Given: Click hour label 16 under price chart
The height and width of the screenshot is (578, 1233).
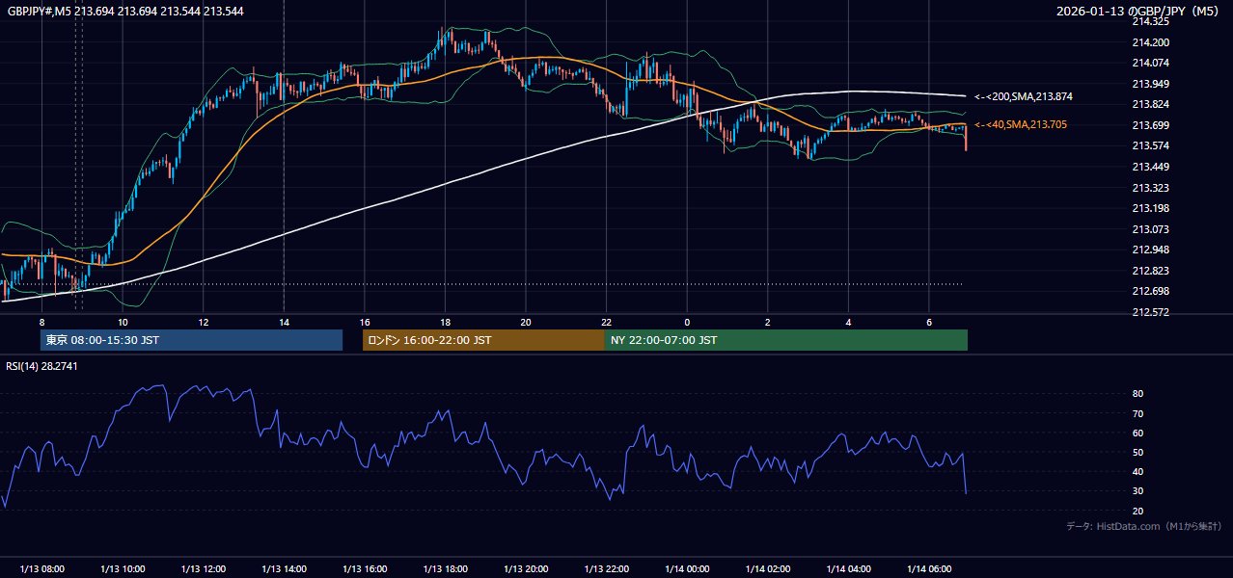Looking at the screenshot, I should (364, 322).
